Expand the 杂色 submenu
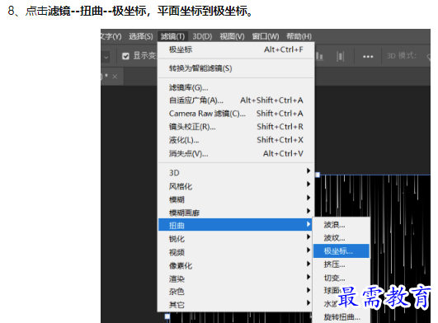Screen dimensions: 438x323 click(x=235, y=292)
